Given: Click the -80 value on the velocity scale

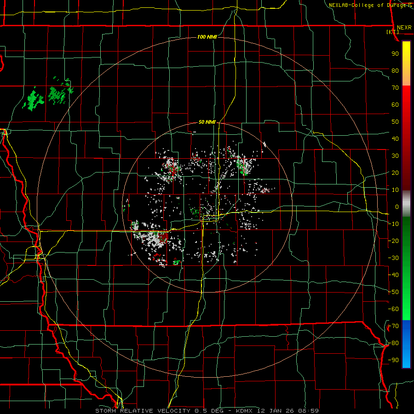Looking at the screenshot, I should click(393, 343).
